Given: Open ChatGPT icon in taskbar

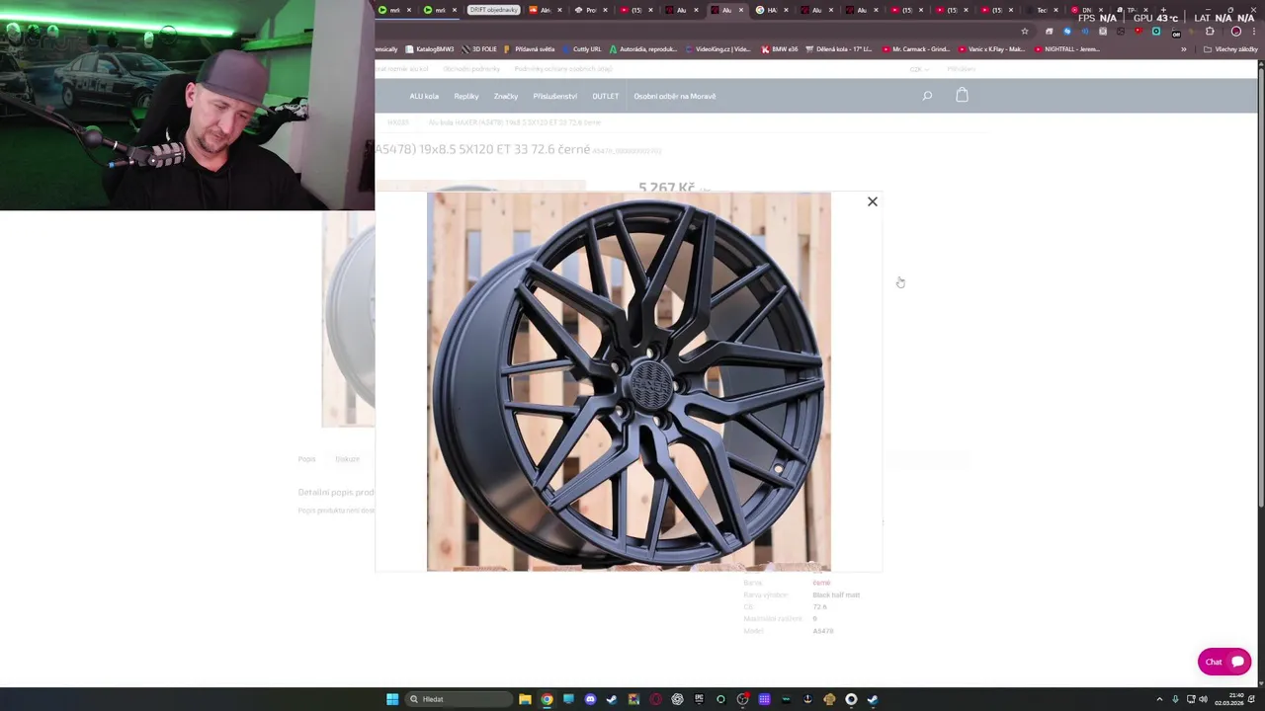Looking at the screenshot, I should tap(677, 699).
